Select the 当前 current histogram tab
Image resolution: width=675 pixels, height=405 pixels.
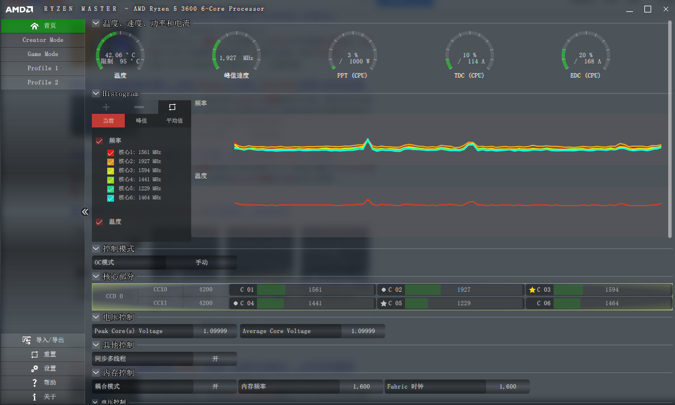[x=108, y=121]
